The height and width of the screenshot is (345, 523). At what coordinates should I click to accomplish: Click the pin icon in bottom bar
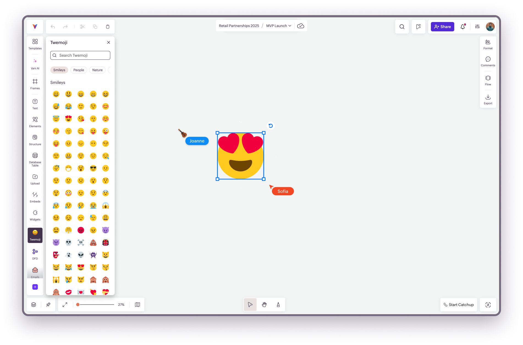[x=48, y=305]
